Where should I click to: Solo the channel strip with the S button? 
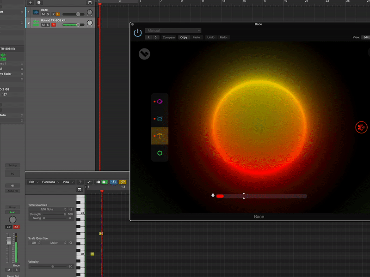16,270
